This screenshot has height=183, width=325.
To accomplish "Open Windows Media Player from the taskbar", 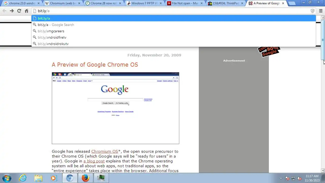I will 54,178.
